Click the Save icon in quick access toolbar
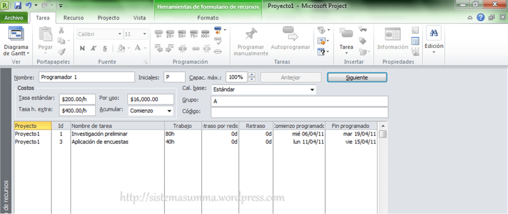The width and height of the screenshot is (508, 214). click(x=18, y=6)
